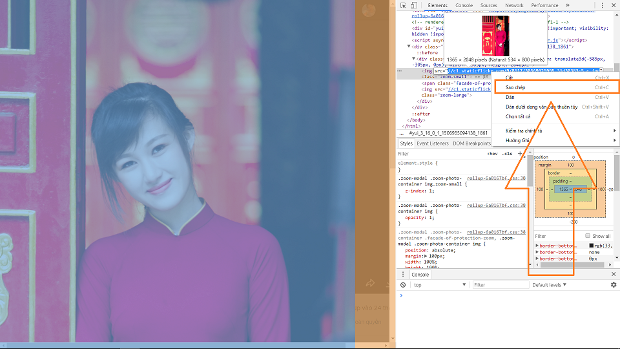Click the add new style rule plus
620x349 pixels.
click(521, 154)
